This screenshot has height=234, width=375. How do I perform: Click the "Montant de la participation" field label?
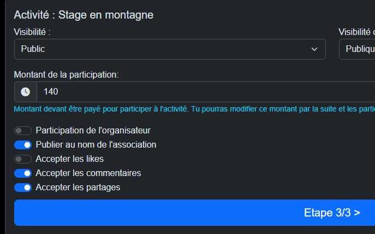point(66,74)
